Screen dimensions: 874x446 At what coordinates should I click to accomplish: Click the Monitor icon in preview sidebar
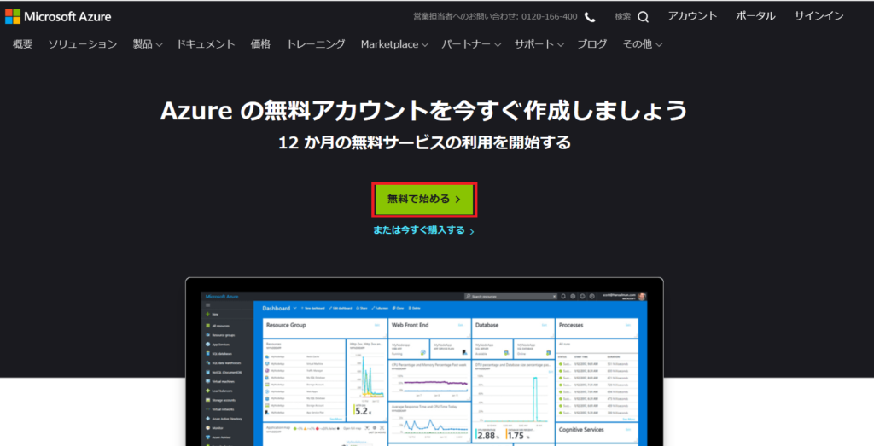click(208, 427)
